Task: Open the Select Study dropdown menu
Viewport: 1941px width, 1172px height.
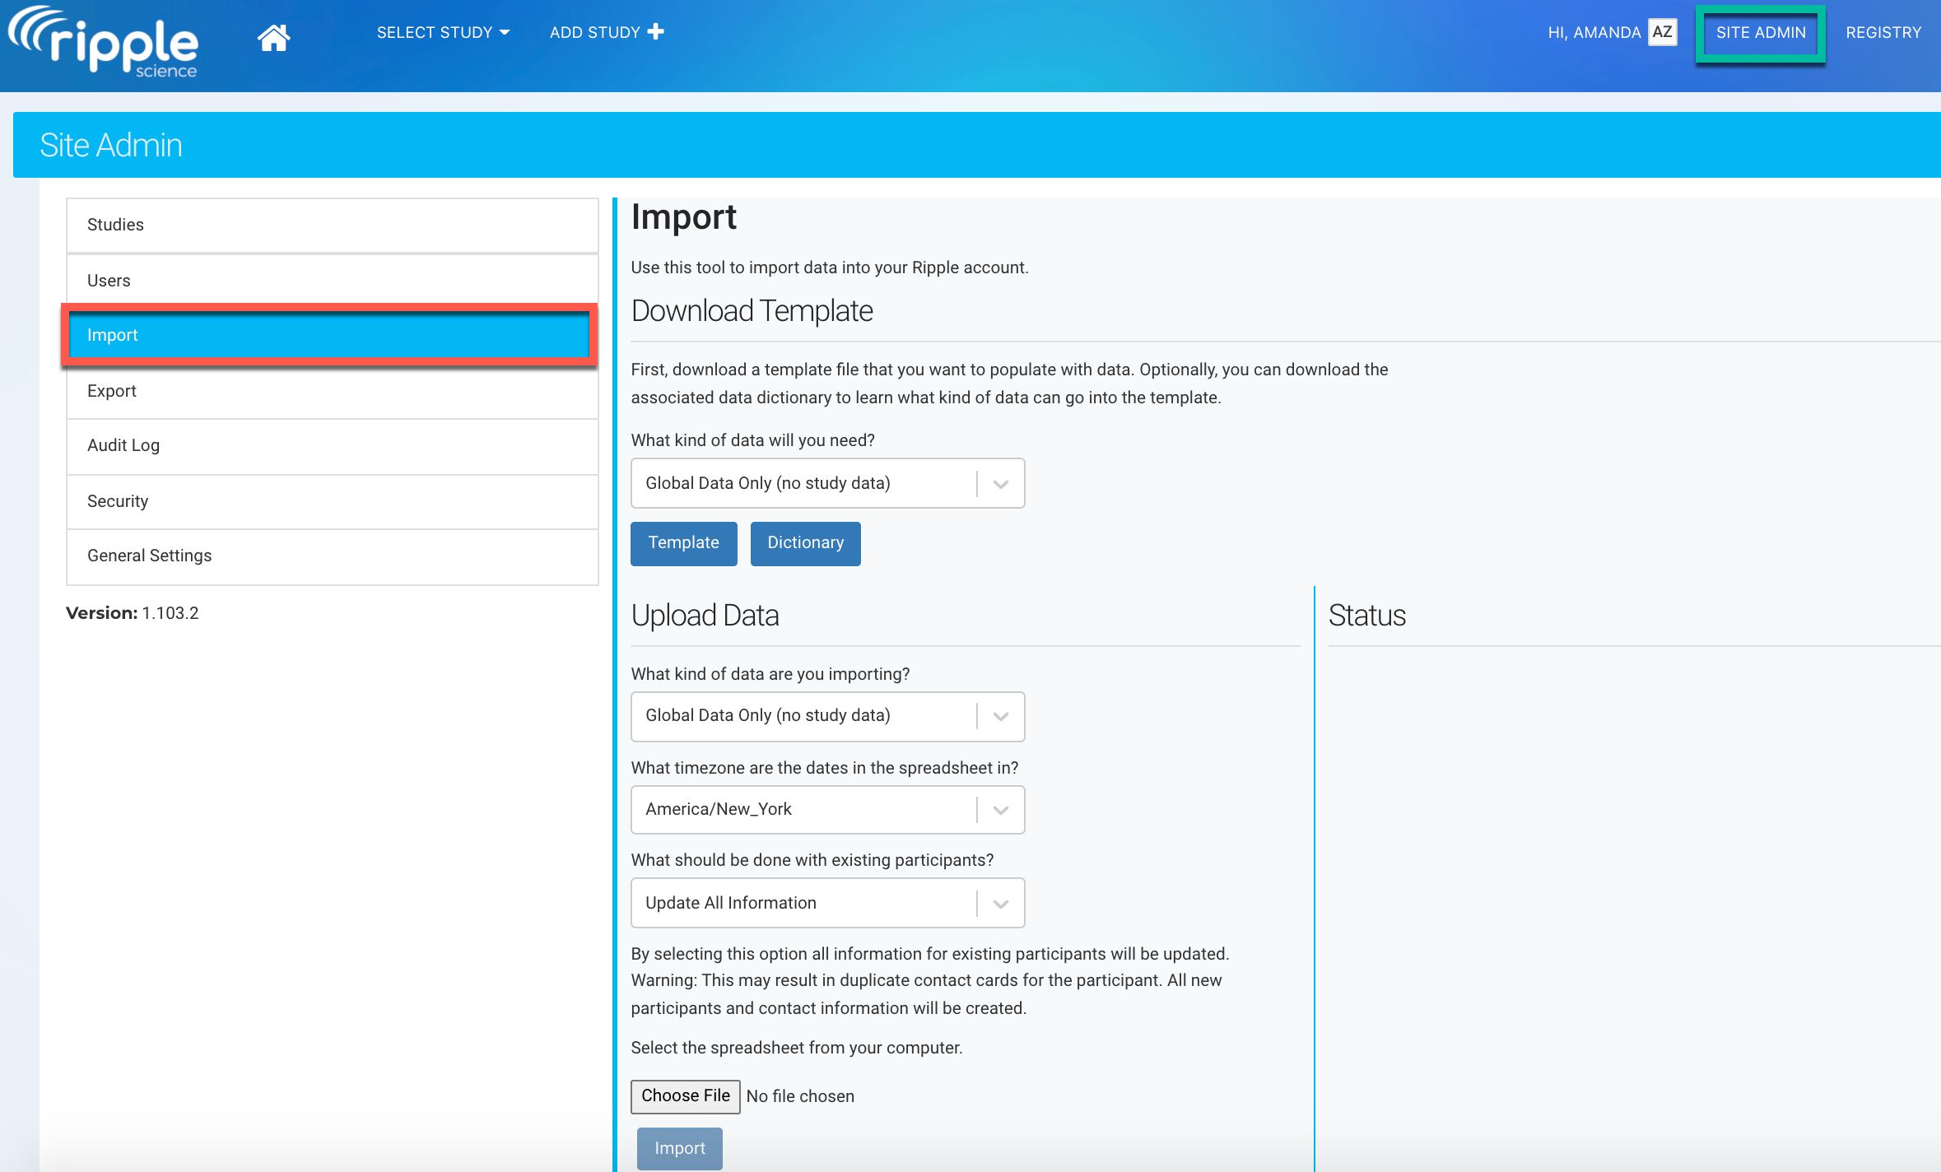Action: click(x=443, y=32)
